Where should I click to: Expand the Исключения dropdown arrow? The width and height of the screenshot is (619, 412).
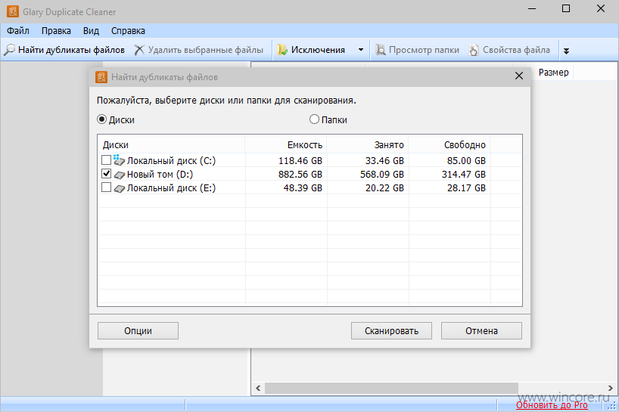[361, 50]
